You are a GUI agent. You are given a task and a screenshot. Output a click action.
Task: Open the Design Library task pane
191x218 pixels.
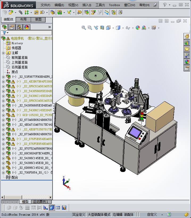click(187, 43)
